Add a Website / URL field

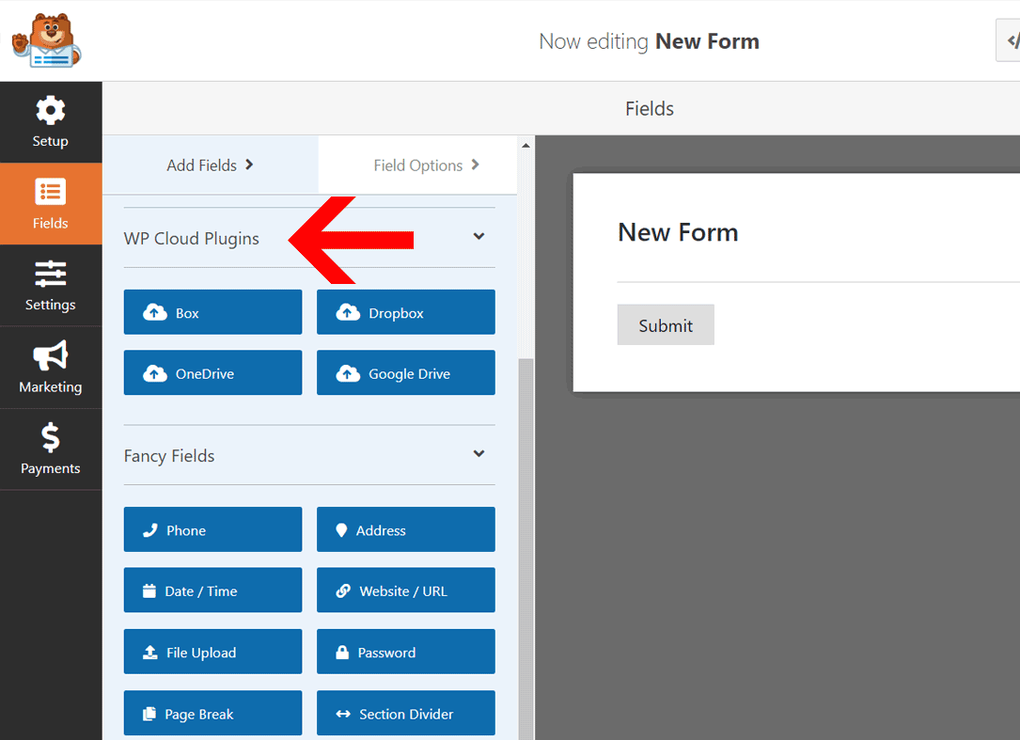tap(406, 590)
